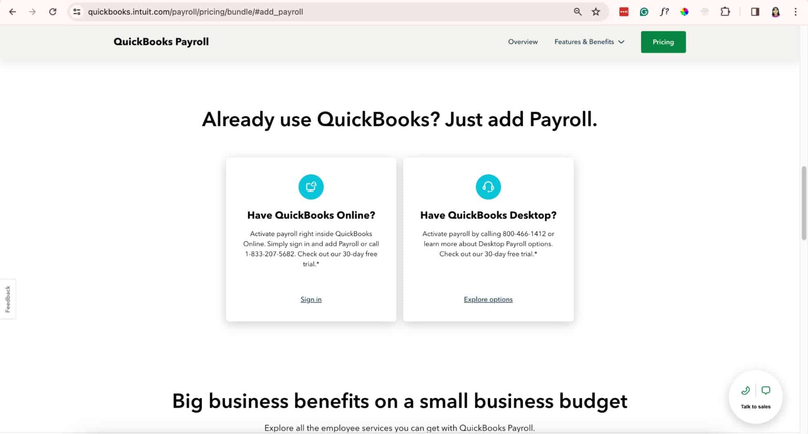Viewport: 808px width, 434px height.
Task: Open the Feedback tab on the left edge
Action: [8, 299]
